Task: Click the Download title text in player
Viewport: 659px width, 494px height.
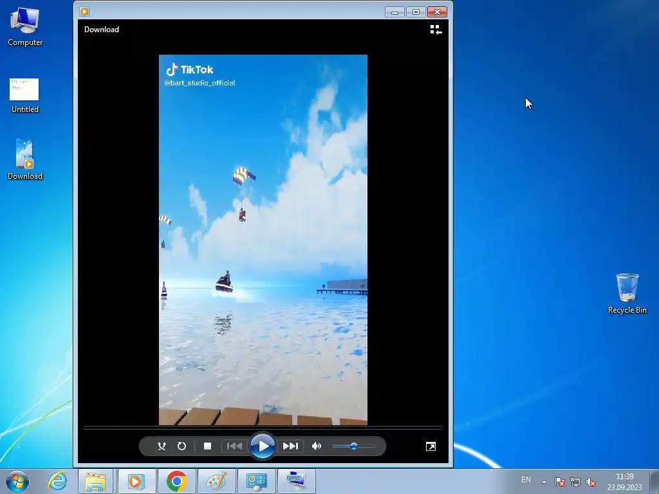Action: click(x=102, y=30)
